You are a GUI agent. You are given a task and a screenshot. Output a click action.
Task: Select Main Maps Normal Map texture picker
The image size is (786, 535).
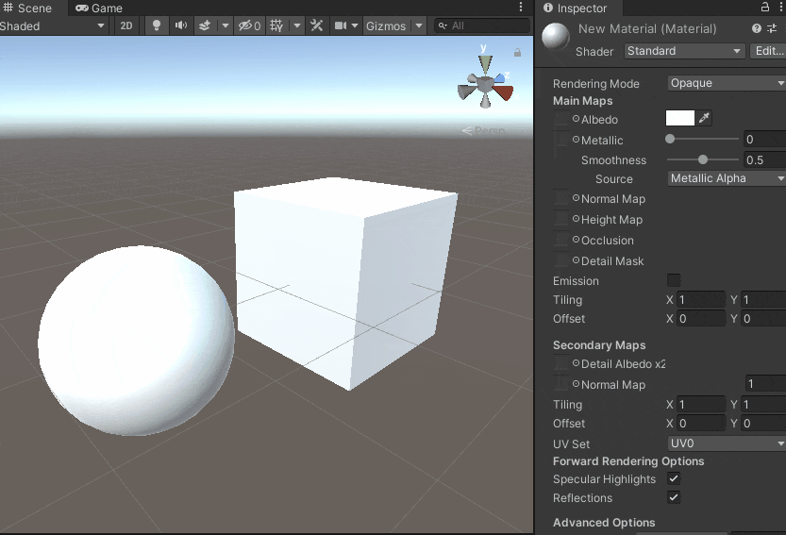point(576,198)
